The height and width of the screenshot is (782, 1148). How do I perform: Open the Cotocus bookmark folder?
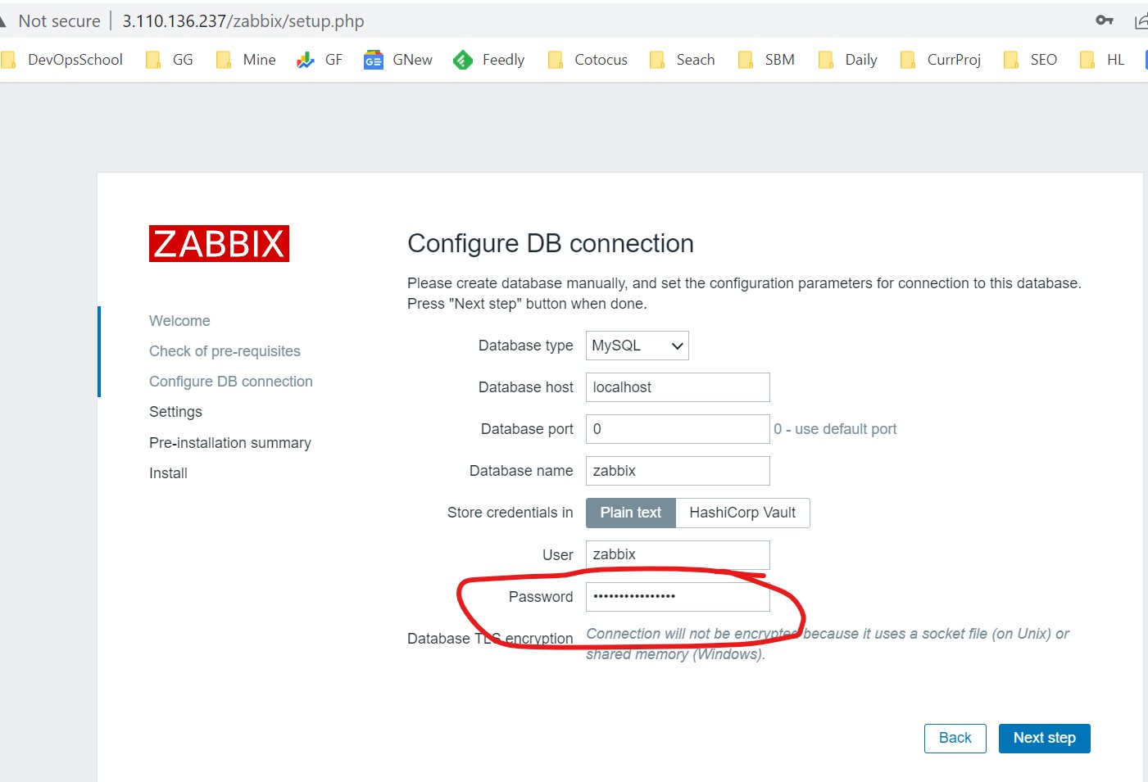[588, 60]
